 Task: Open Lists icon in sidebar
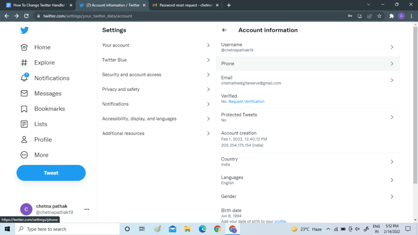pos(24,124)
